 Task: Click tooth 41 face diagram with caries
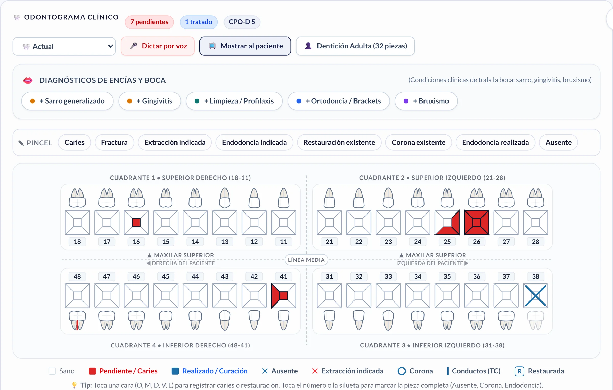pos(284,296)
